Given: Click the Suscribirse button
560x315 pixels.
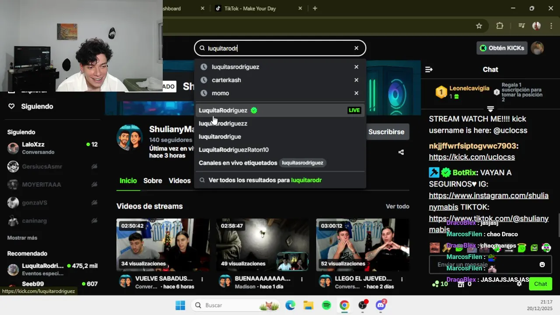Looking at the screenshot, I should coord(386,132).
